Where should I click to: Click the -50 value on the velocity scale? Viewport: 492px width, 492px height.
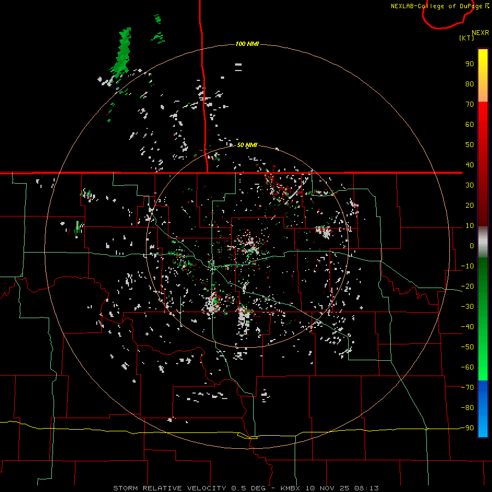click(467, 347)
